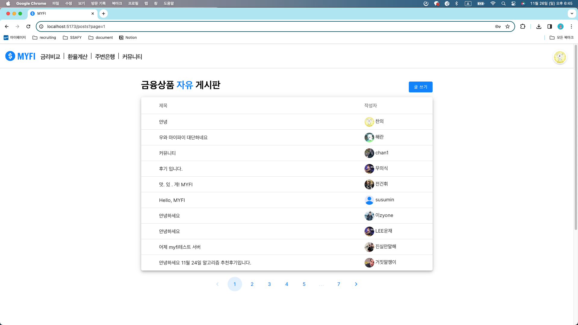The width and height of the screenshot is (578, 325).
Task: Open the post titled Hello, MYFI
Action: click(172, 200)
